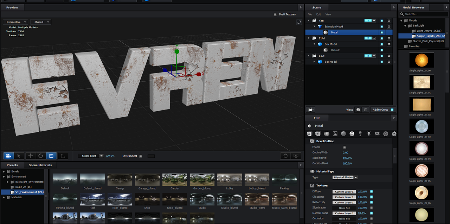
Task: Expand the Bevels folder in Presets
Action: click(x=4, y=172)
